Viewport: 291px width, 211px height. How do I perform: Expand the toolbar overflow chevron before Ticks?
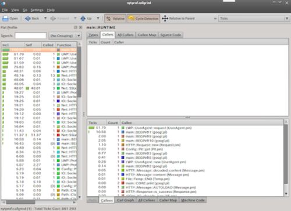pyautogui.click(x=215, y=19)
